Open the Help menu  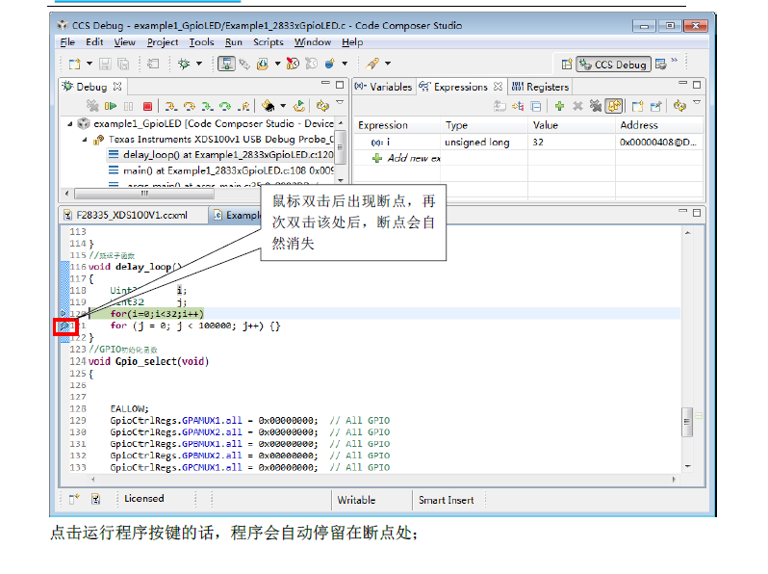coord(352,42)
